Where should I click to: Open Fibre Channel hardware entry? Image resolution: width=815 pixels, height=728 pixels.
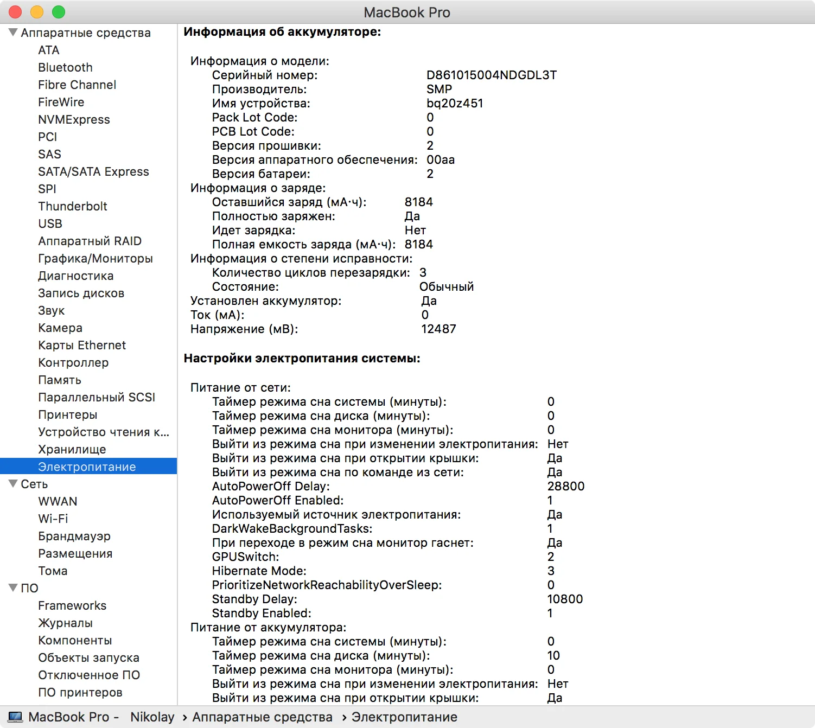(77, 85)
